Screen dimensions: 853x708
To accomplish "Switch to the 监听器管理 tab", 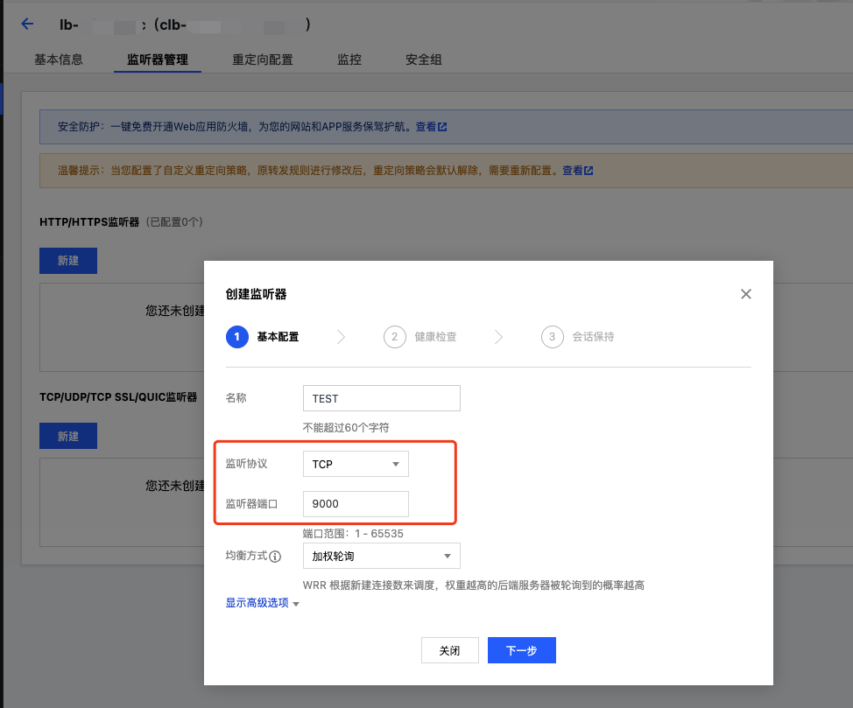I will (x=158, y=60).
